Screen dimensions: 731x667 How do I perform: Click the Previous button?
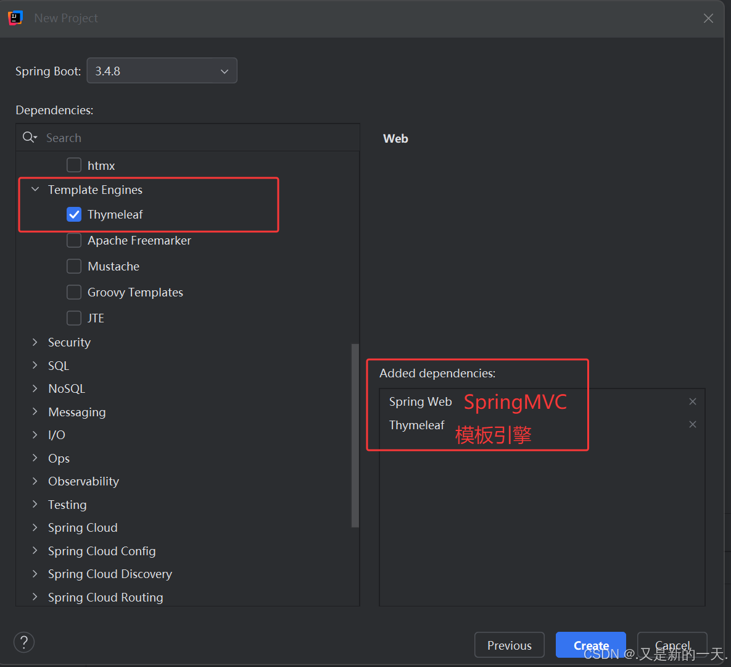click(509, 645)
